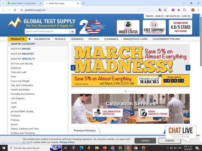The image size is (202, 151).
Task: Open PROMOS menu item
Action: click(x=94, y=39)
